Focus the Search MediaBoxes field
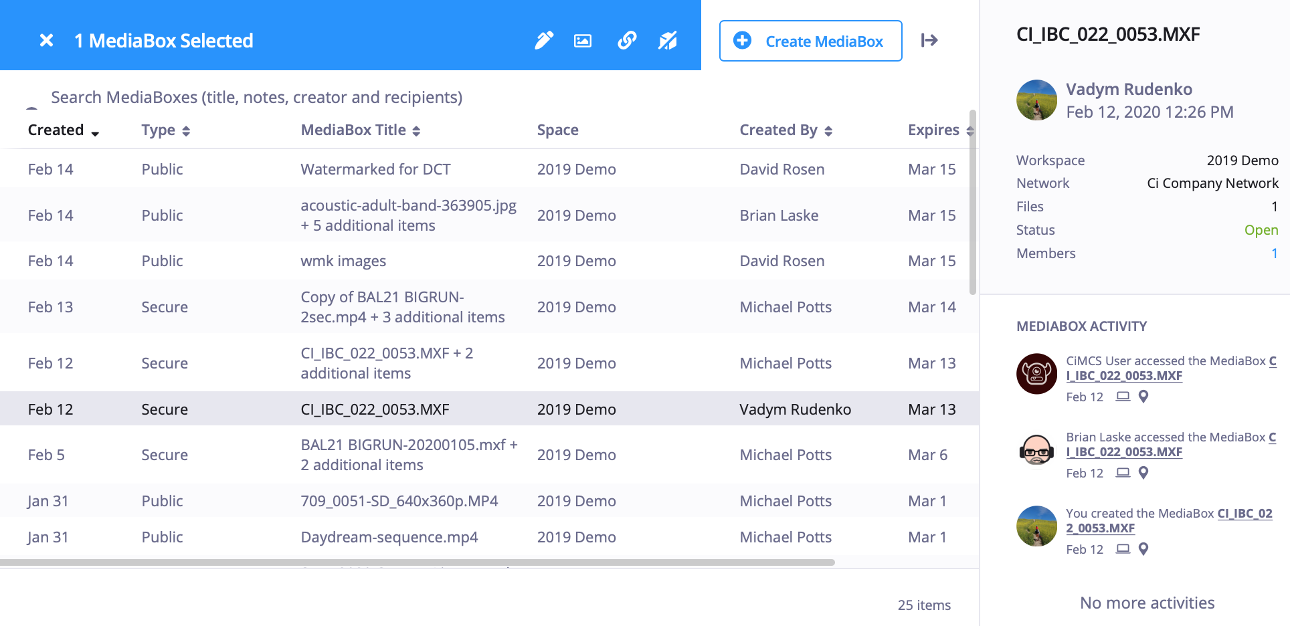1290x626 pixels. (x=256, y=98)
